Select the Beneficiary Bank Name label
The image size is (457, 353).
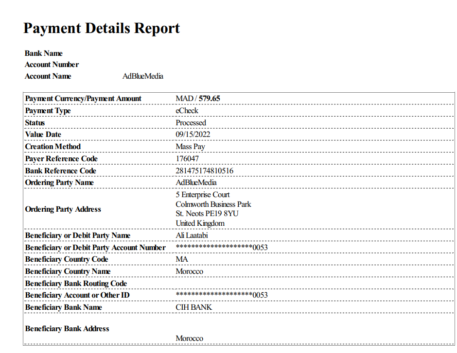click(63, 307)
